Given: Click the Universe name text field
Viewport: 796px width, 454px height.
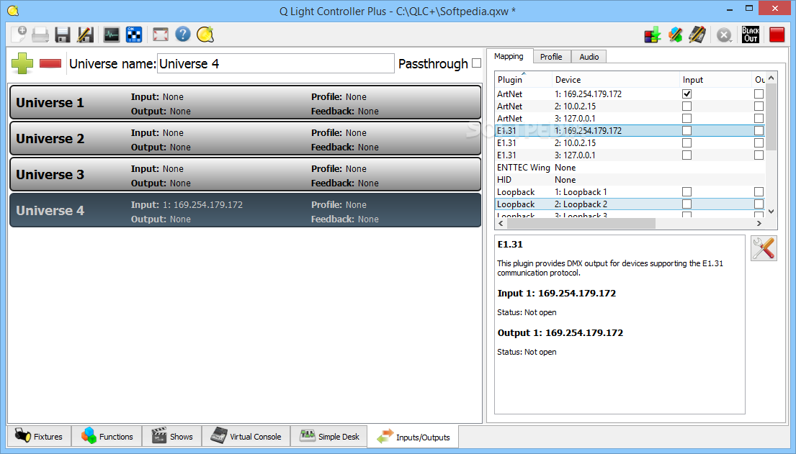Looking at the screenshot, I should (x=276, y=63).
